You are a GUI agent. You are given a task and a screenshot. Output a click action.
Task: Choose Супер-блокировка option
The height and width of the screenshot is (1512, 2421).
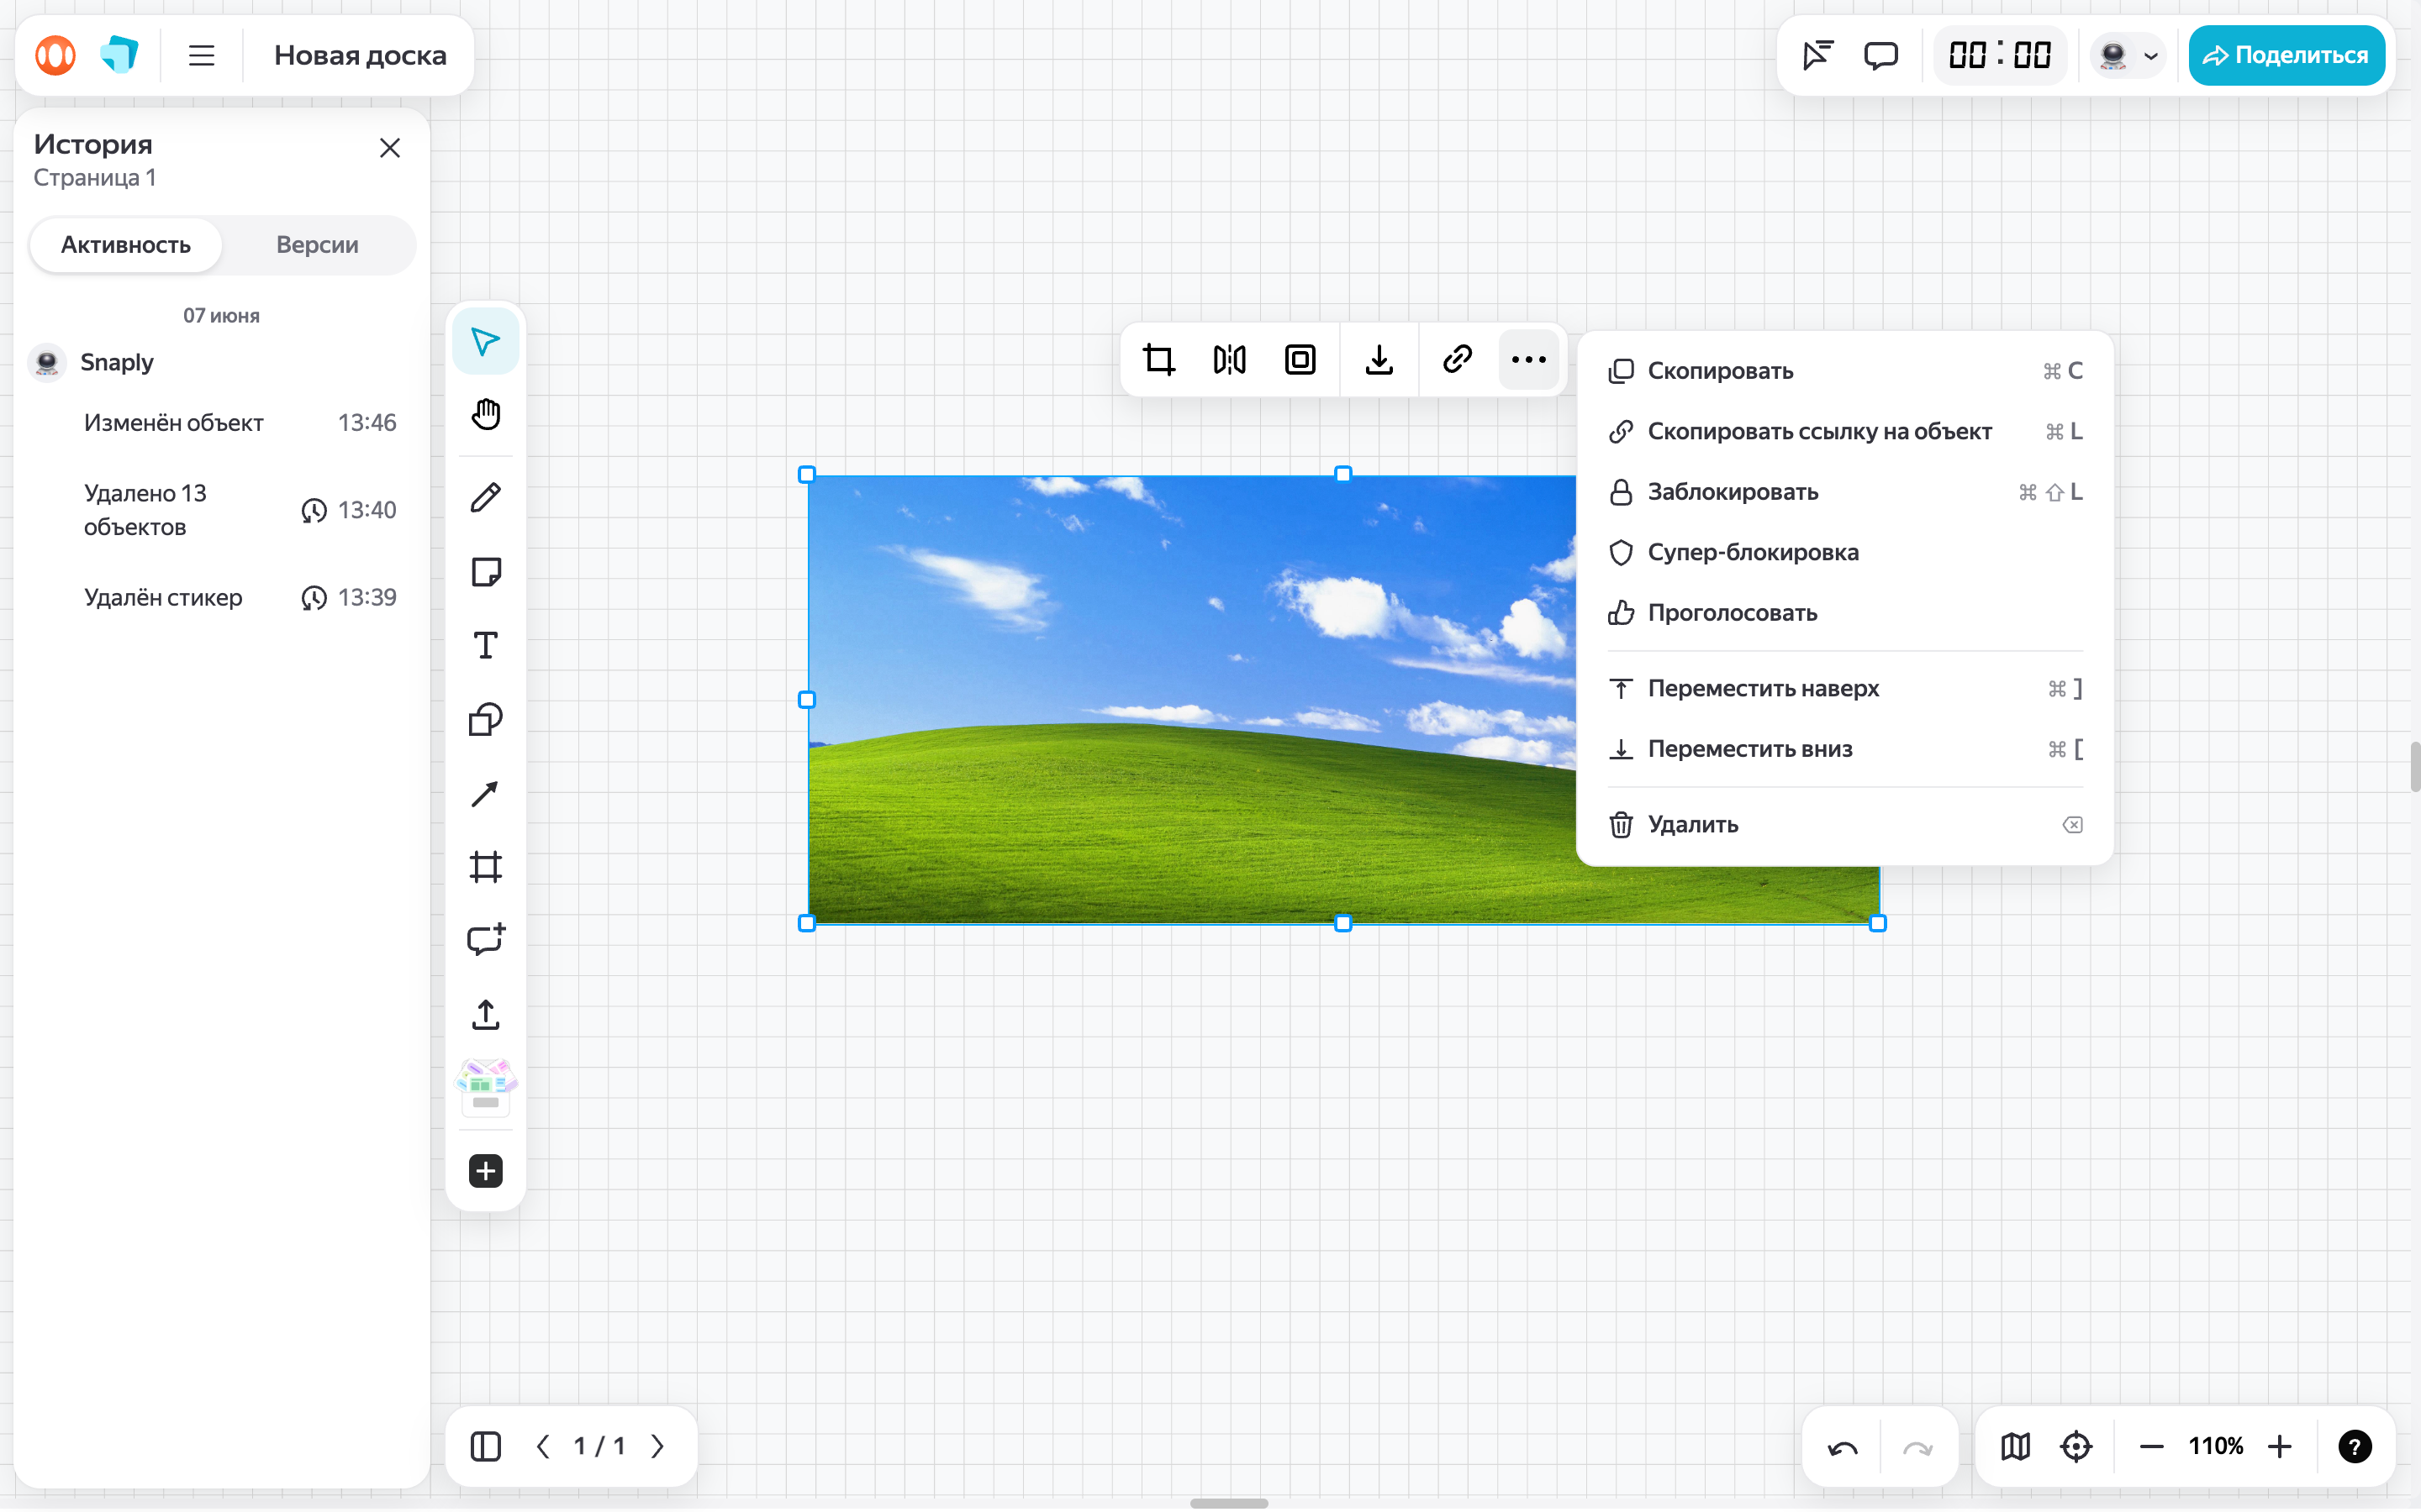coord(1845,552)
